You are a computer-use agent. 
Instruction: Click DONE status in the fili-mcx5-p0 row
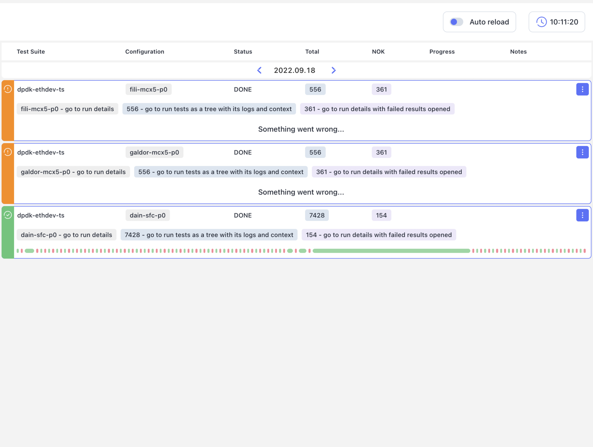pos(243,89)
